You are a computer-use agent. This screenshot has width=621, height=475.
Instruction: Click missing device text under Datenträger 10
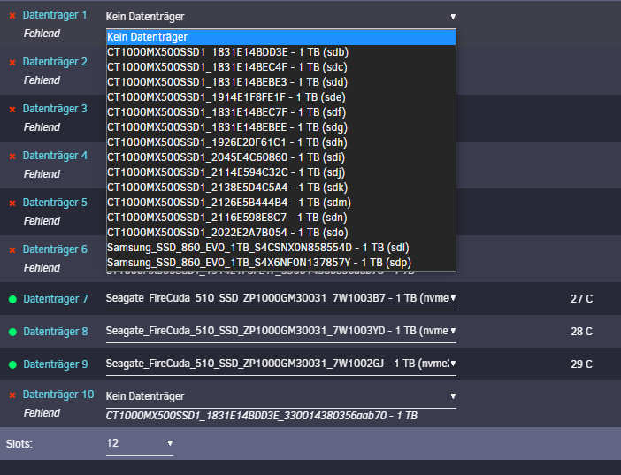point(261,416)
